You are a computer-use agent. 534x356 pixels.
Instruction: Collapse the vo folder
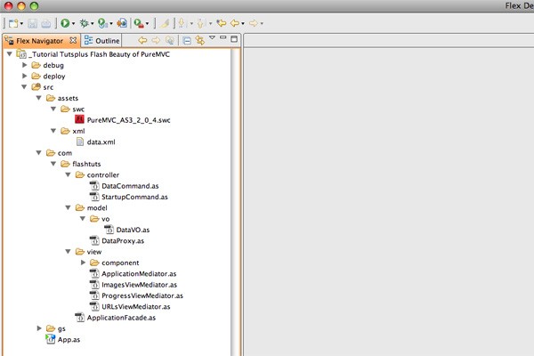click(x=83, y=218)
